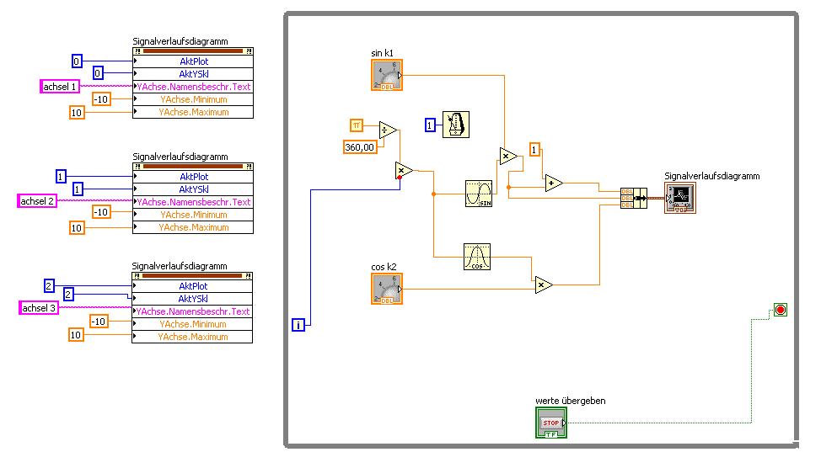The width and height of the screenshot is (821, 468).
Task: Select the cos k2 dial terminal
Action: coord(387,289)
